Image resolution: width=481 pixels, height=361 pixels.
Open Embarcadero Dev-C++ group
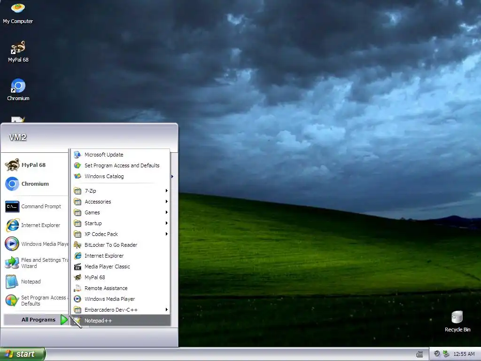click(121, 309)
